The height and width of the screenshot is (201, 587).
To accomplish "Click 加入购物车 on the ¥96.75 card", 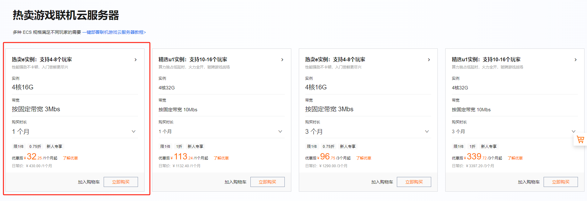I will [x=382, y=182].
